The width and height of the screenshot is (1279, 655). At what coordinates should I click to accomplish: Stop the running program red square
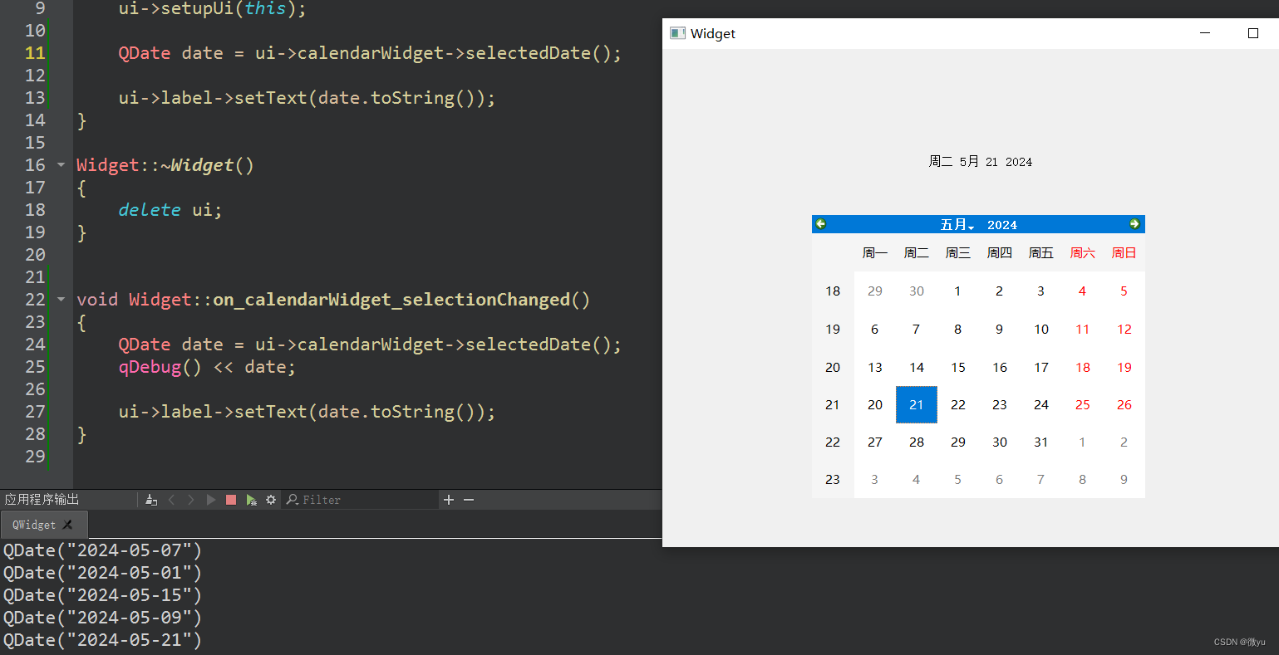click(x=231, y=500)
